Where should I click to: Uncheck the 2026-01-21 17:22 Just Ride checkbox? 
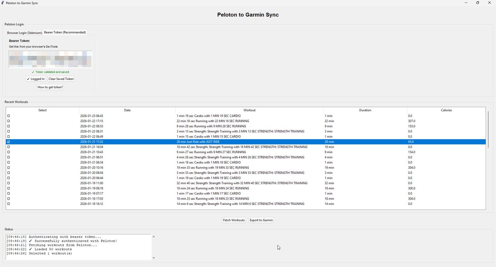point(8,142)
